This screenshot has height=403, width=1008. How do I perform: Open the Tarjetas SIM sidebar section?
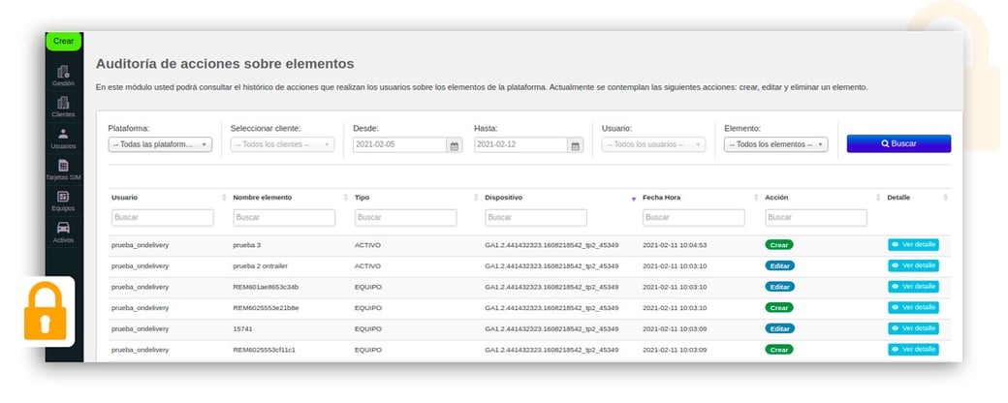pyautogui.click(x=63, y=170)
